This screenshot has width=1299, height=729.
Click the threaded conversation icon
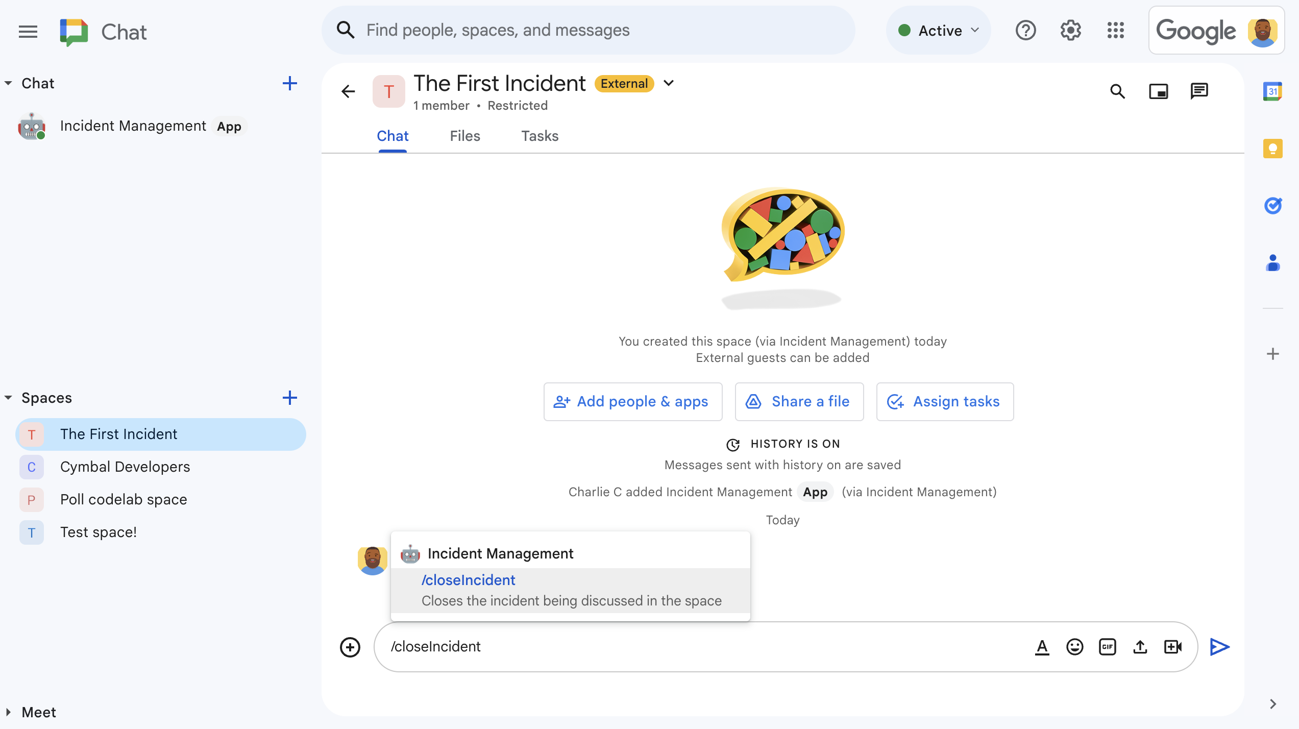tap(1200, 91)
